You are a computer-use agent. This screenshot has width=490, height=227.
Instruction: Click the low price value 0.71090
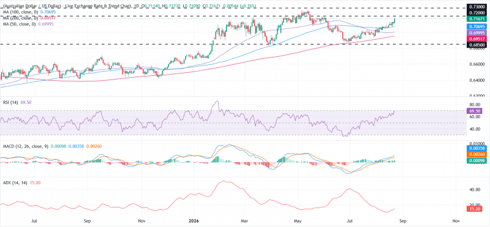(x=192, y=6)
